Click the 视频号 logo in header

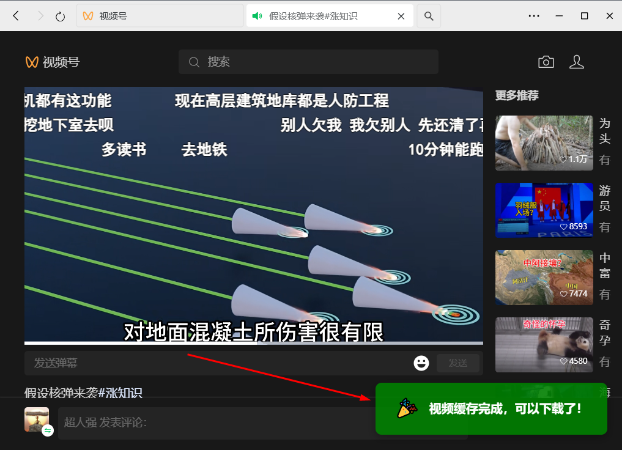[53, 62]
